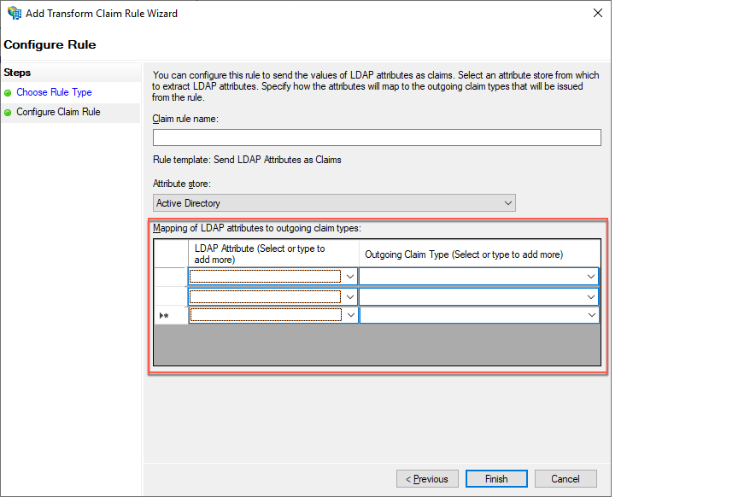Select the Configure Claim Rule step
The width and height of the screenshot is (756, 497).
tap(57, 112)
